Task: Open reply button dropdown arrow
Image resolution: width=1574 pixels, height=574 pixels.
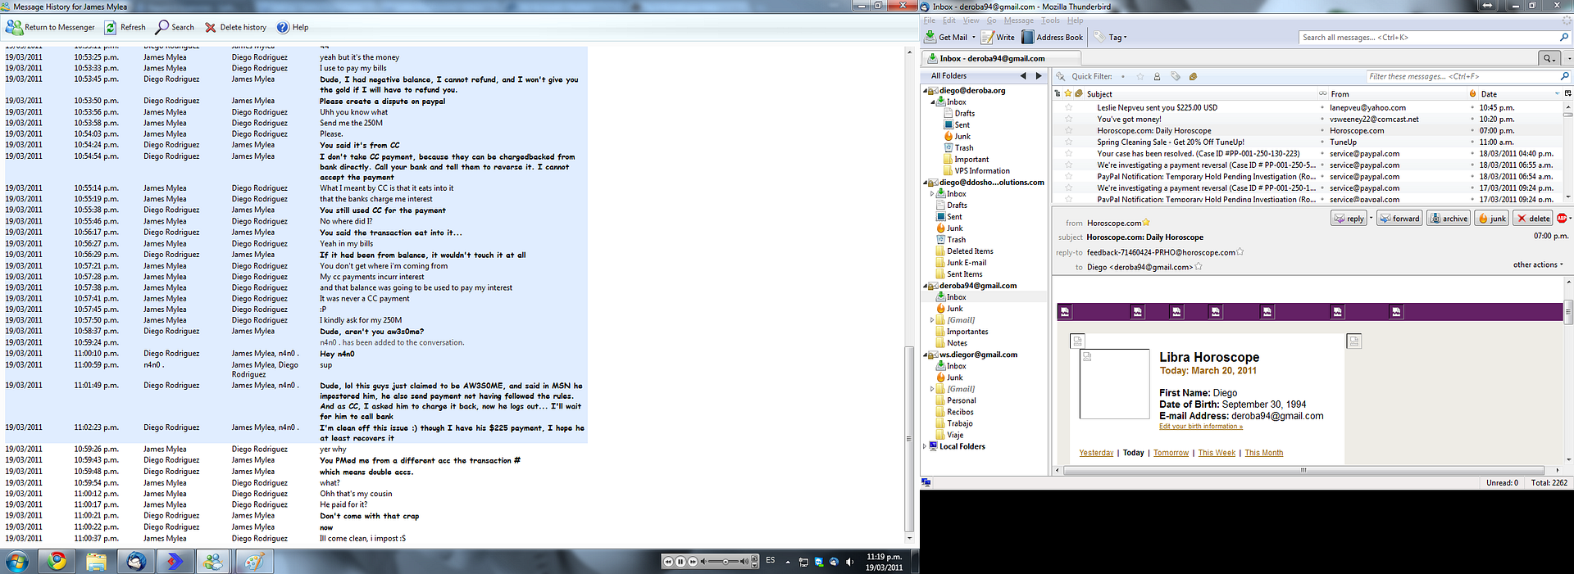Action: (x=1371, y=219)
